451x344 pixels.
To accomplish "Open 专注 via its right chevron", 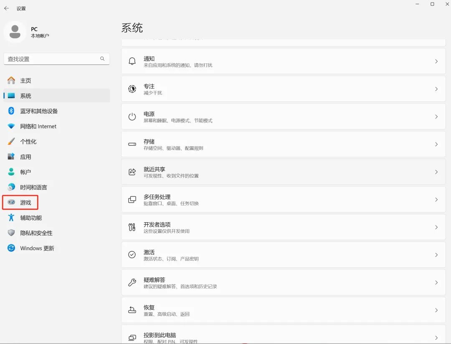I will (436, 89).
